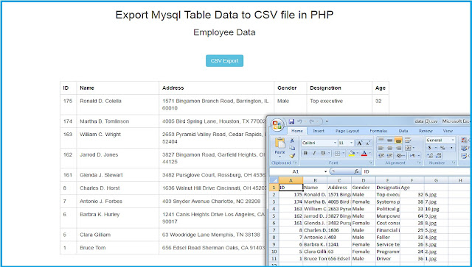Open the Clipboard group dialog launcher
Image resolution: width=472 pixels, height=267 pixels.
tap(295, 163)
